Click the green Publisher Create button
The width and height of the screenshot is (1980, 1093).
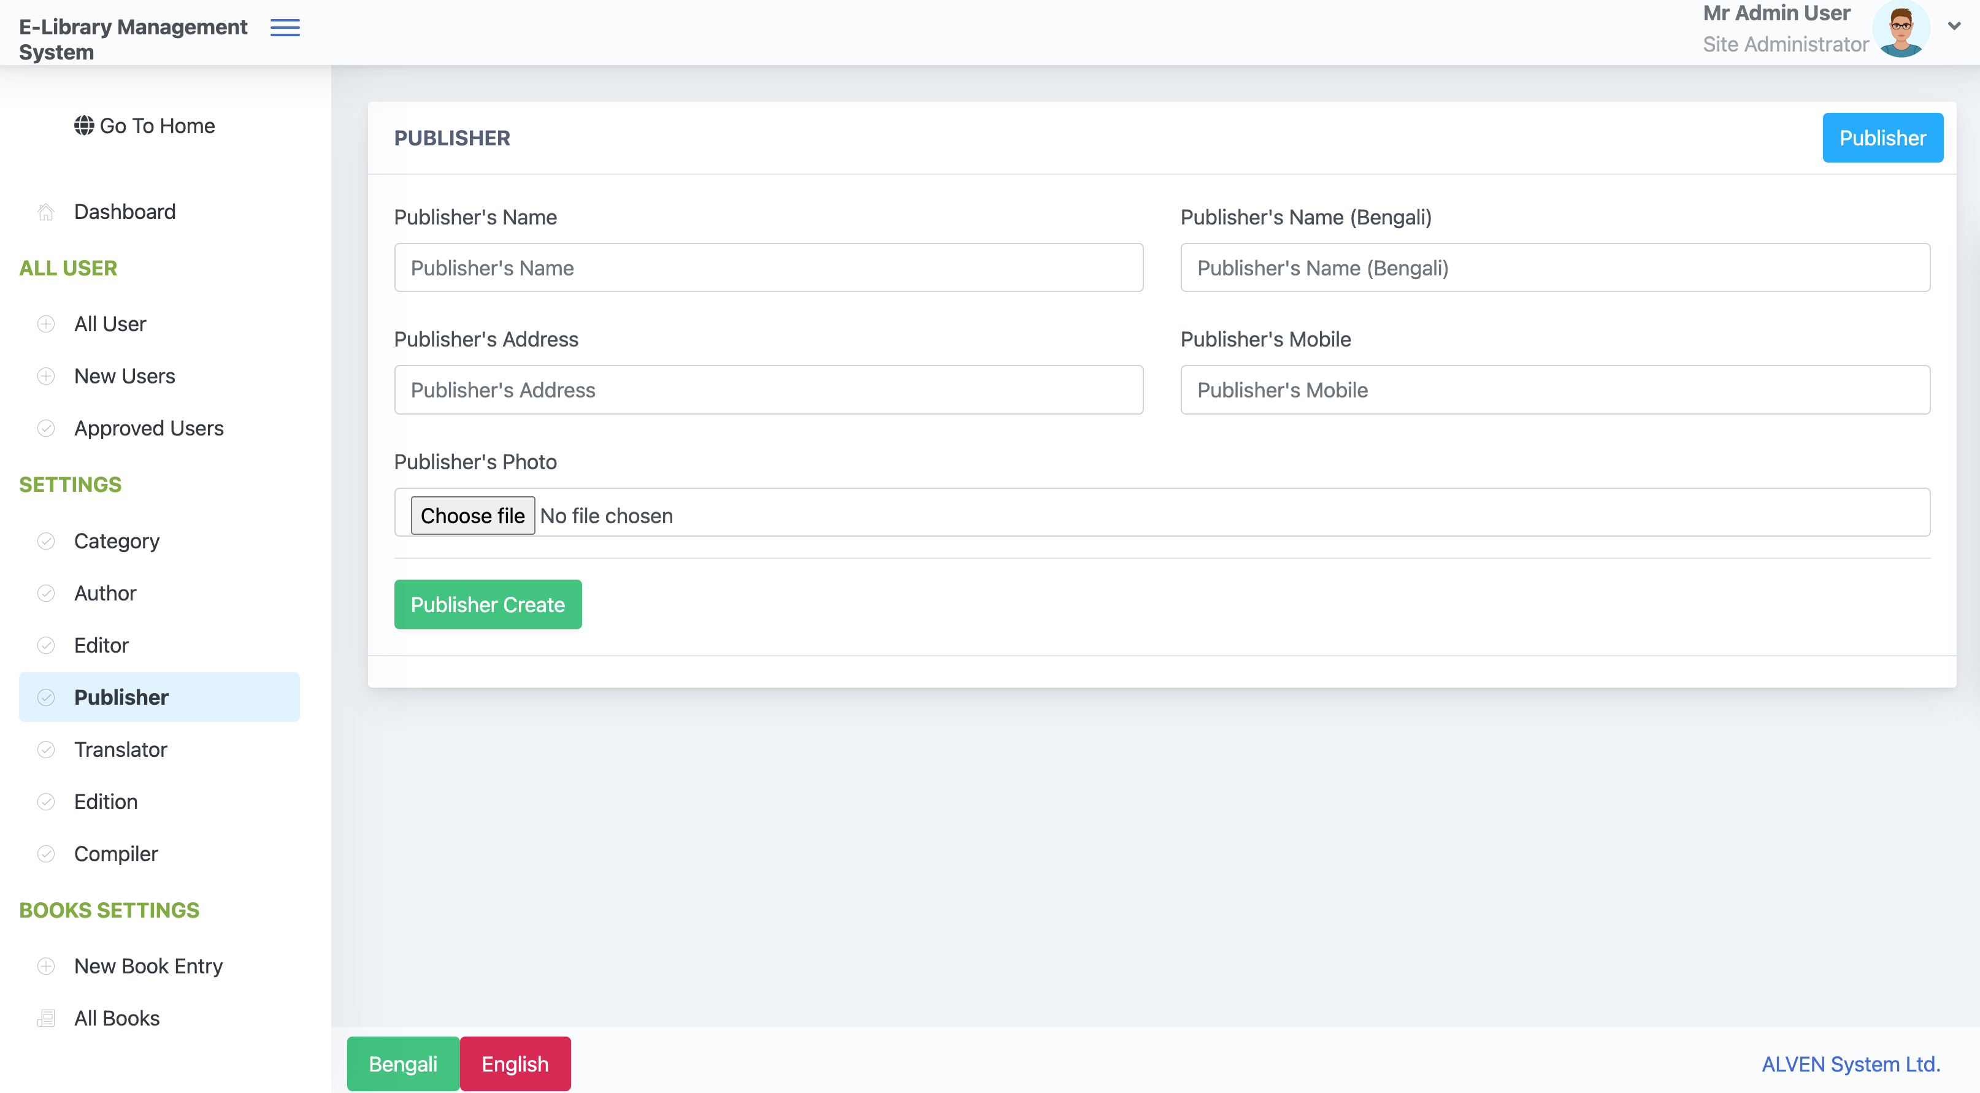click(x=487, y=604)
